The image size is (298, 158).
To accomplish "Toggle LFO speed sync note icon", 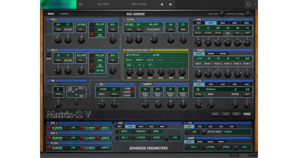I will click(x=204, y=94).
